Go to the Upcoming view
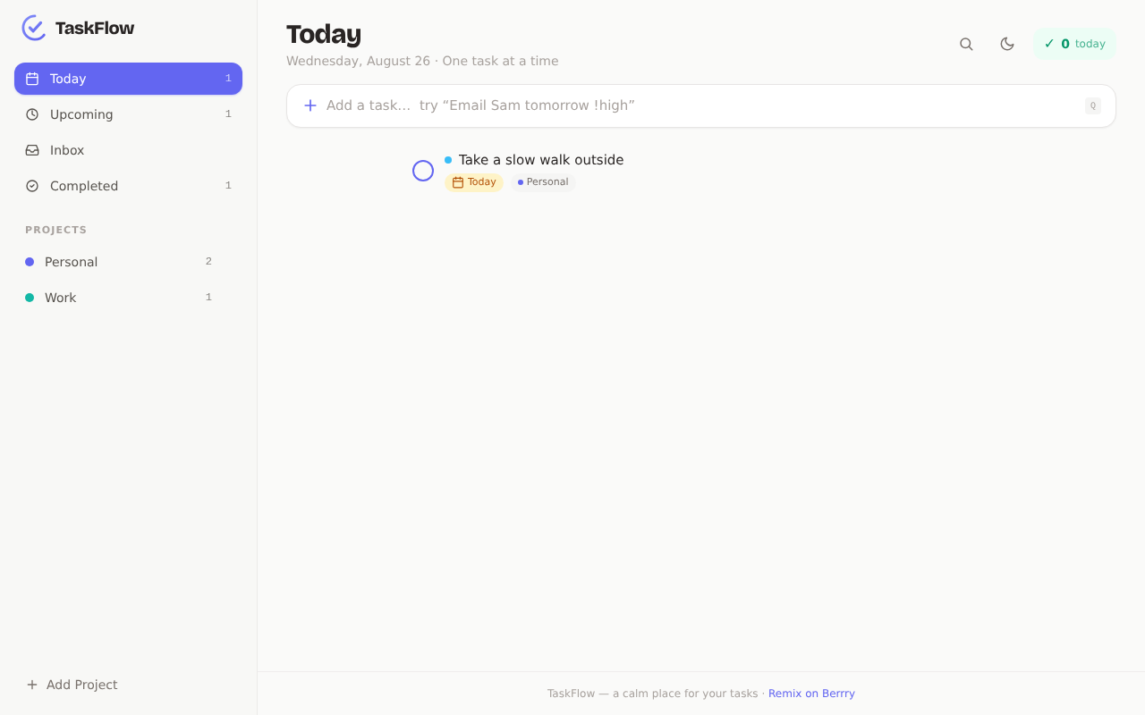This screenshot has height=715, width=1145. pos(128,114)
